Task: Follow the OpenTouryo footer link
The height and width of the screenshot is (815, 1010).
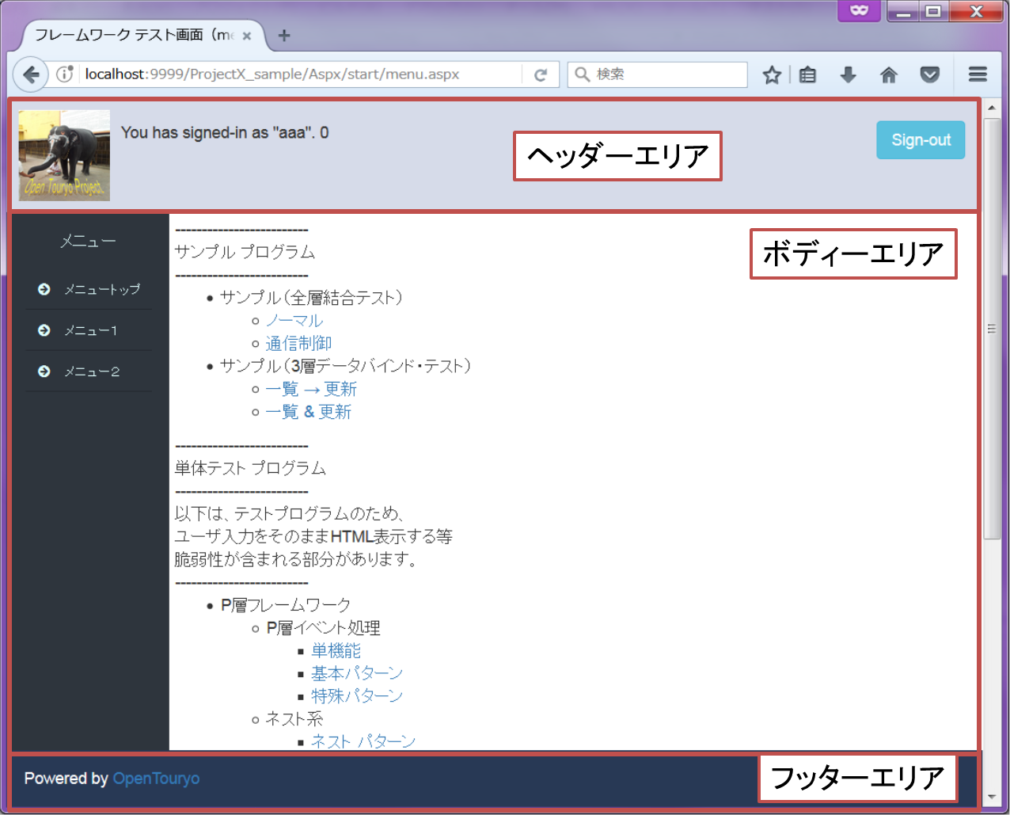Action: pos(156,779)
